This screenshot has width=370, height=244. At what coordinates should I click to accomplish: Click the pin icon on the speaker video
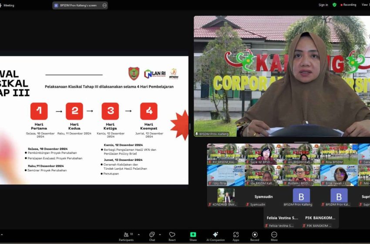click(197, 134)
